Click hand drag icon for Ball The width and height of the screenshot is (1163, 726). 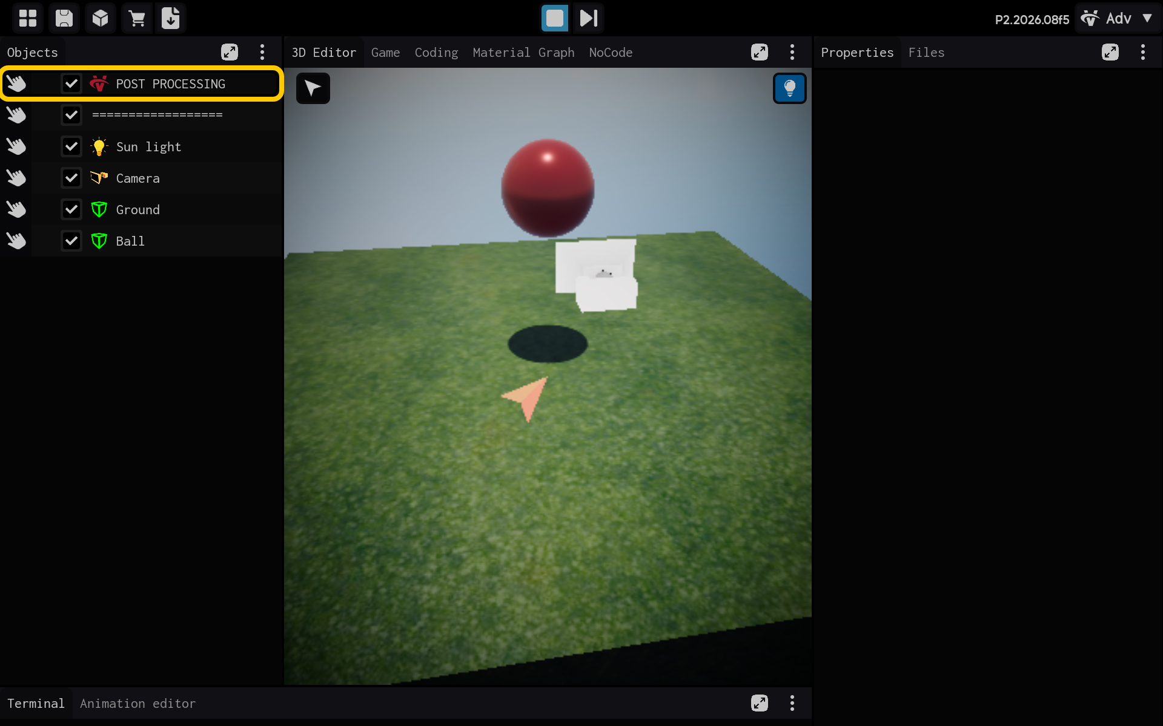[x=16, y=241]
